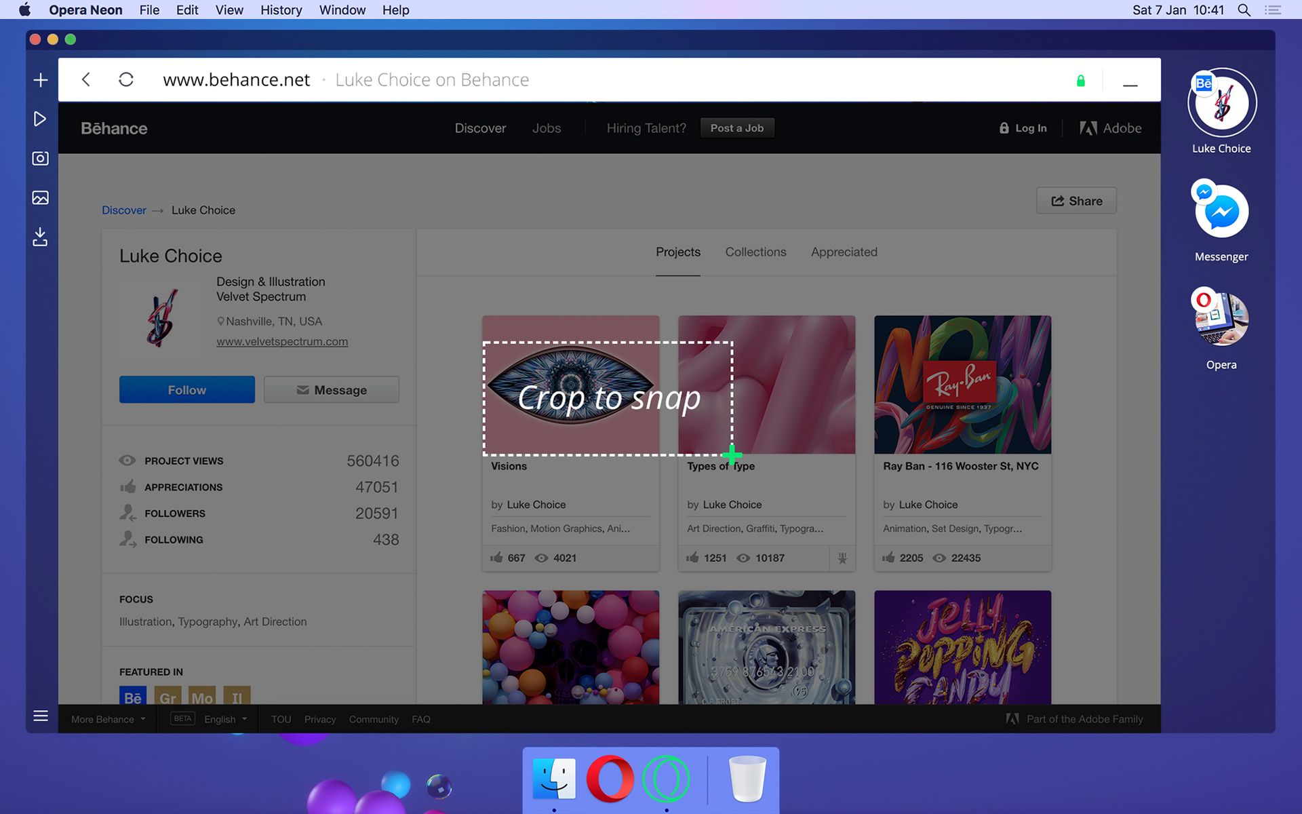Minimize the tab using dash icon
Viewport: 1302px width, 814px height.
[x=1130, y=83]
